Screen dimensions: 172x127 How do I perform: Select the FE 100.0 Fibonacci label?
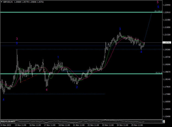coord(158,11)
